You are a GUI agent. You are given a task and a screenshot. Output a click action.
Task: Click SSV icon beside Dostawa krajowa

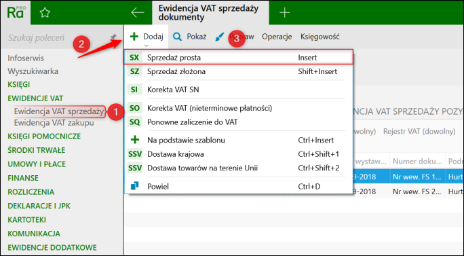point(134,154)
